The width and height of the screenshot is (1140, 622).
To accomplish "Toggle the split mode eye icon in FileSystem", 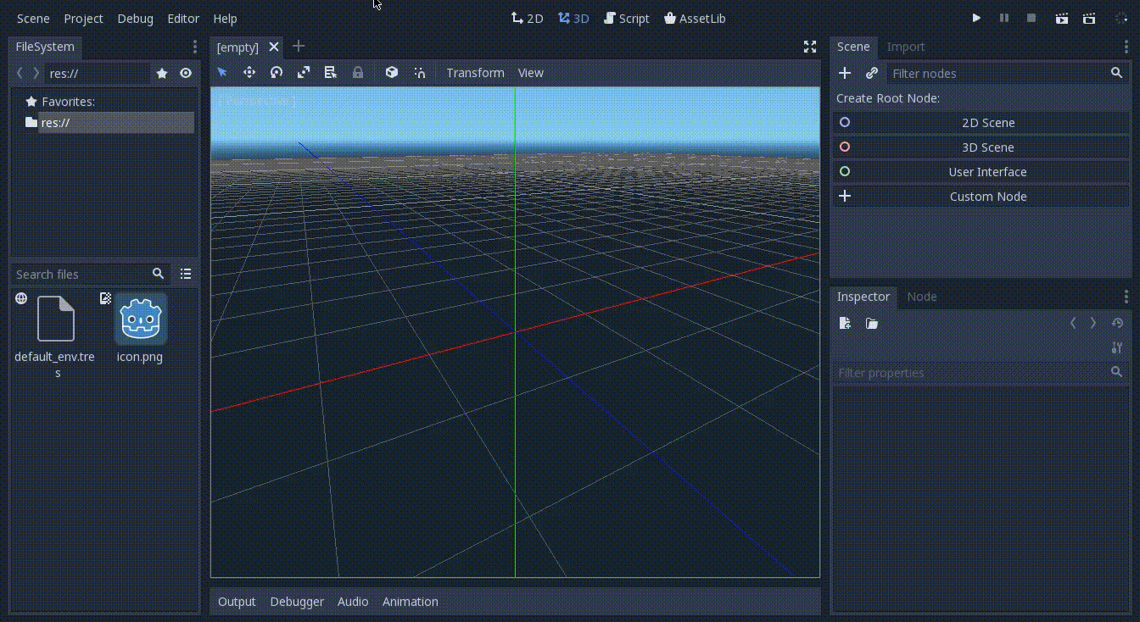I will (x=186, y=74).
